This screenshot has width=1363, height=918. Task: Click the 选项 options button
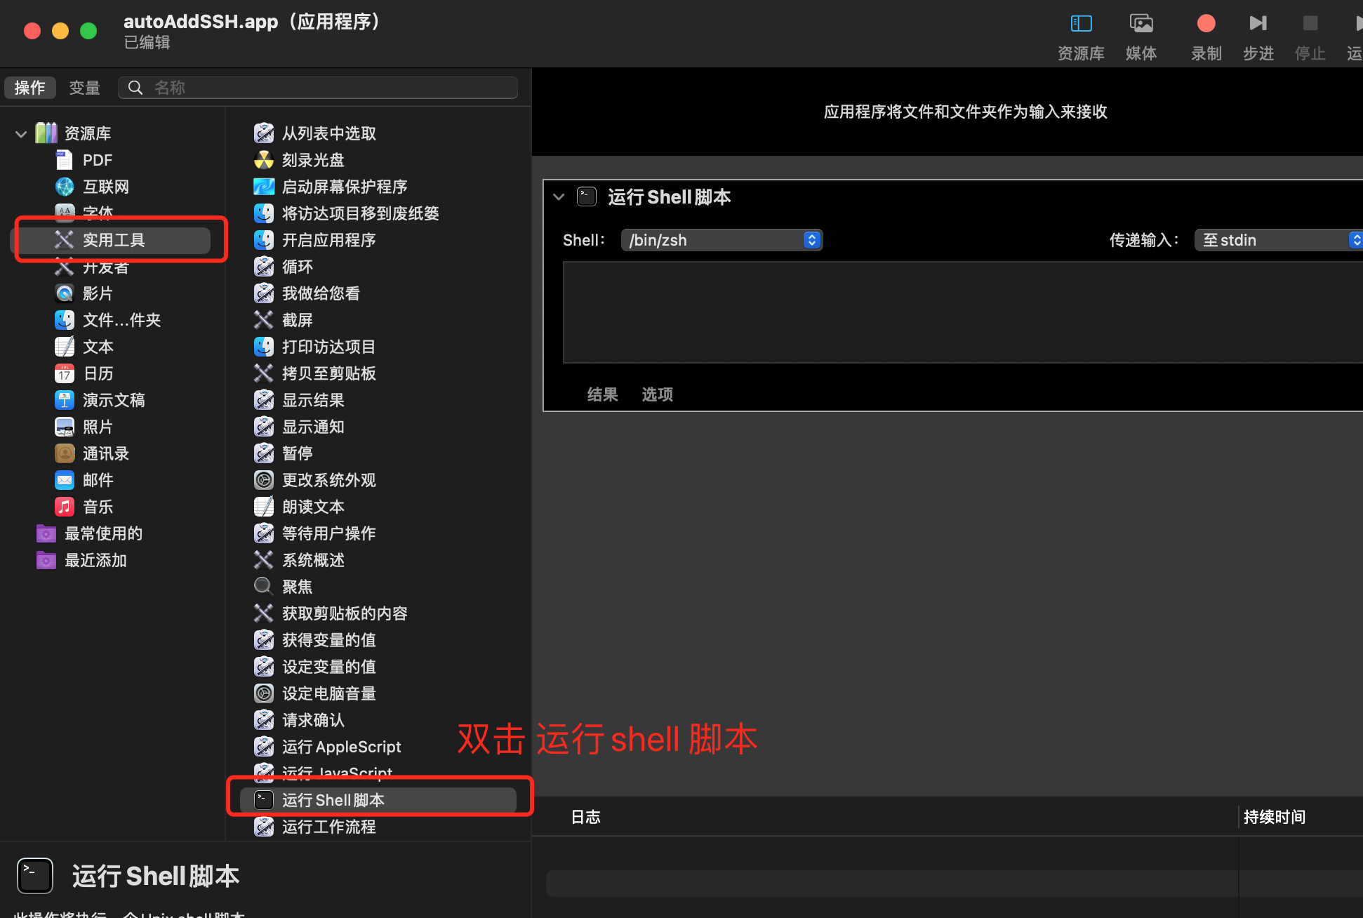point(657,394)
